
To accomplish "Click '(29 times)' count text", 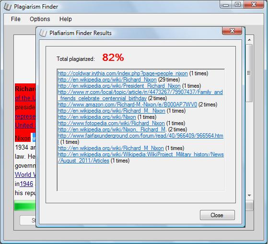I will pyautogui.click(x=169, y=80).
